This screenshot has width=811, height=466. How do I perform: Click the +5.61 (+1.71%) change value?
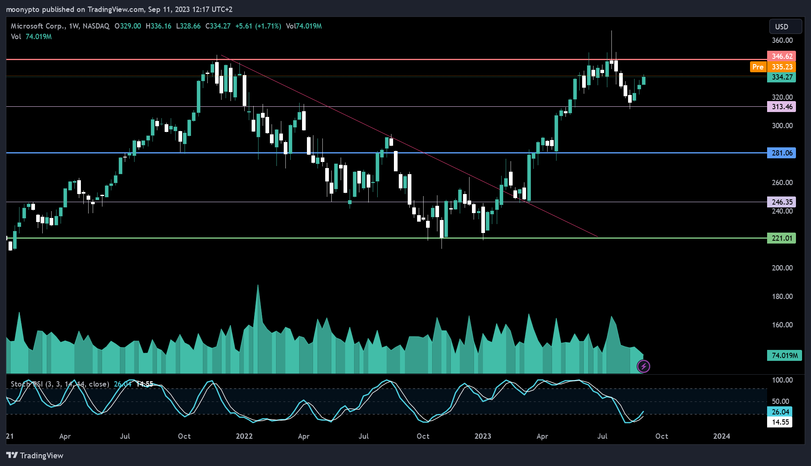click(258, 26)
